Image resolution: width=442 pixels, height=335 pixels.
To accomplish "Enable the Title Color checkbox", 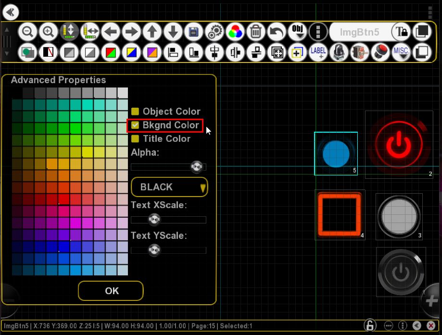I will tap(135, 138).
